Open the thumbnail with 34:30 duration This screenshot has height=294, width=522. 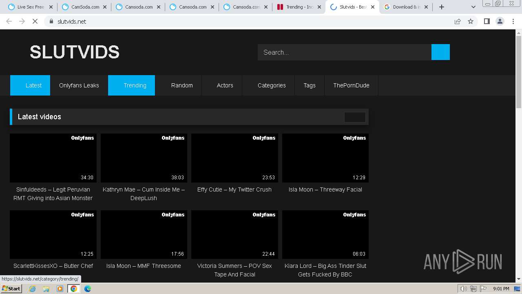tap(53, 158)
